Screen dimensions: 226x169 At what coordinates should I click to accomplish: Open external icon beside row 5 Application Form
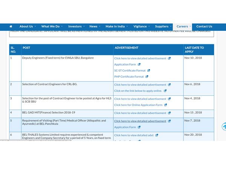coord(139,127)
